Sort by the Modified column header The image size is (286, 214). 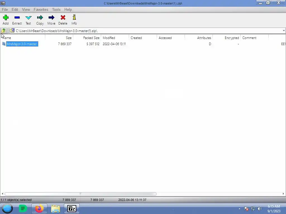pyautogui.click(x=115, y=38)
